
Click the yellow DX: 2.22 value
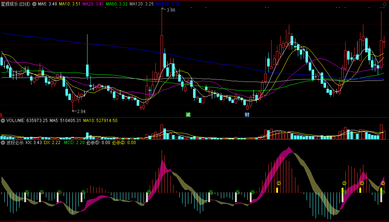pyautogui.click(x=52, y=143)
